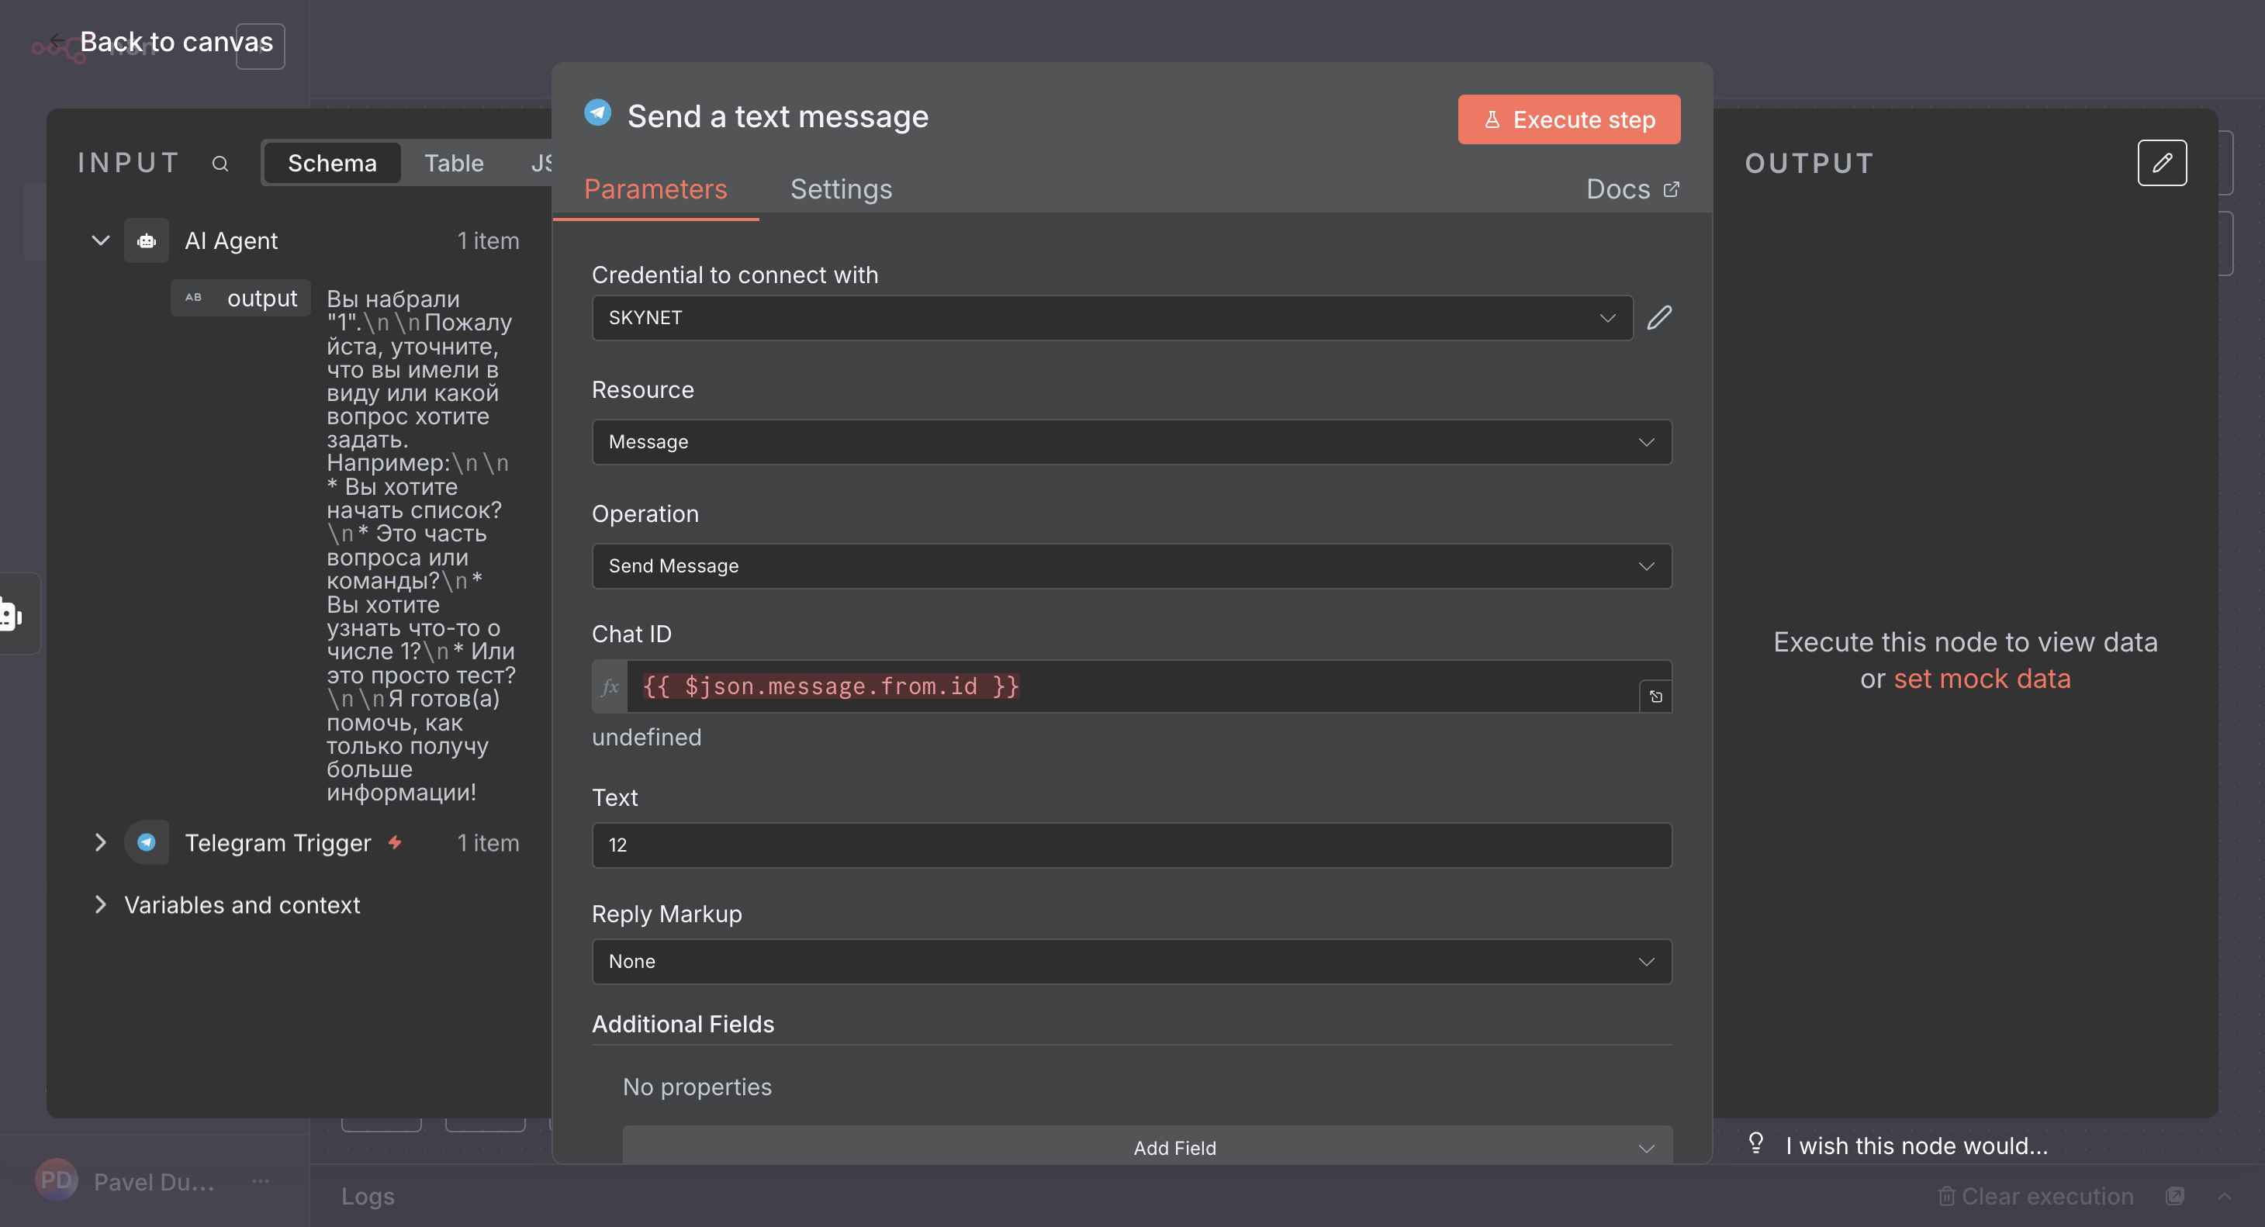This screenshot has height=1227, width=2265.
Task: Switch INPUT view to Table
Action: click(x=454, y=164)
